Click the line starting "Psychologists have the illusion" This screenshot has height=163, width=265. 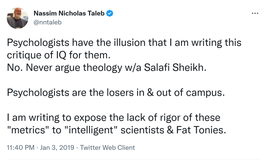pos(124,43)
